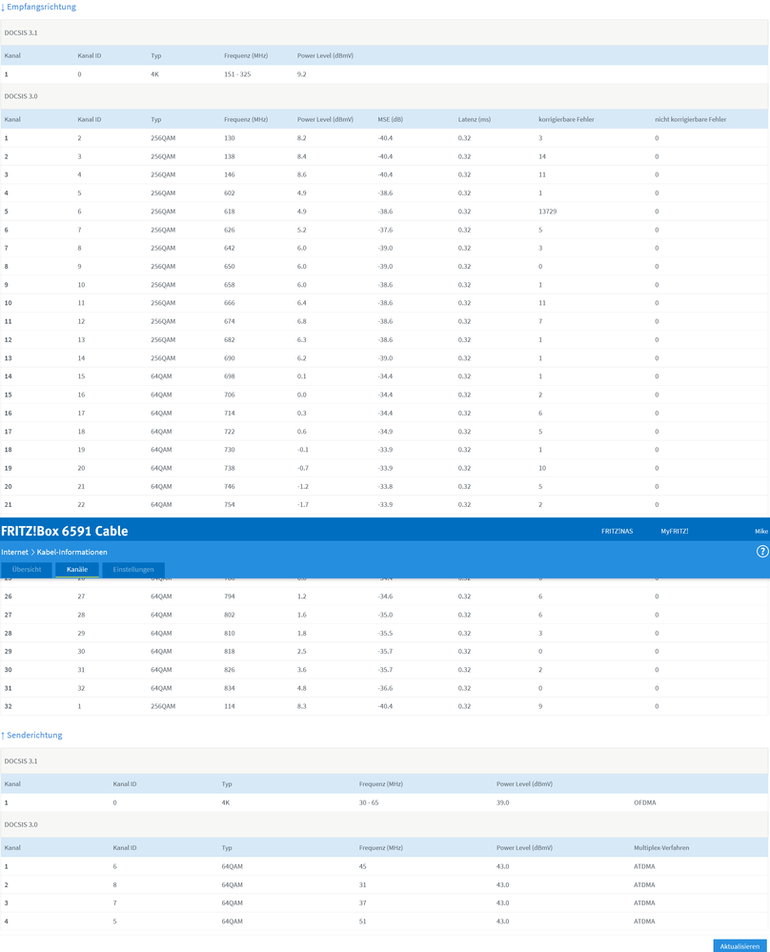
Task: Click the MSE value -33.8
Action: 385,486
